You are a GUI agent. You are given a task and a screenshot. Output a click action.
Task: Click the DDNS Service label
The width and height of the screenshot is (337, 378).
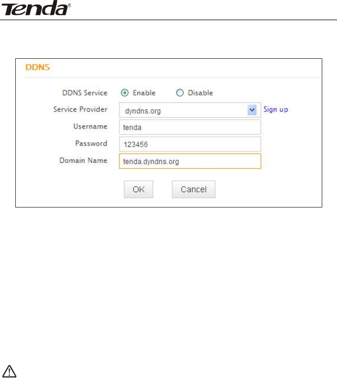click(x=85, y=93)
